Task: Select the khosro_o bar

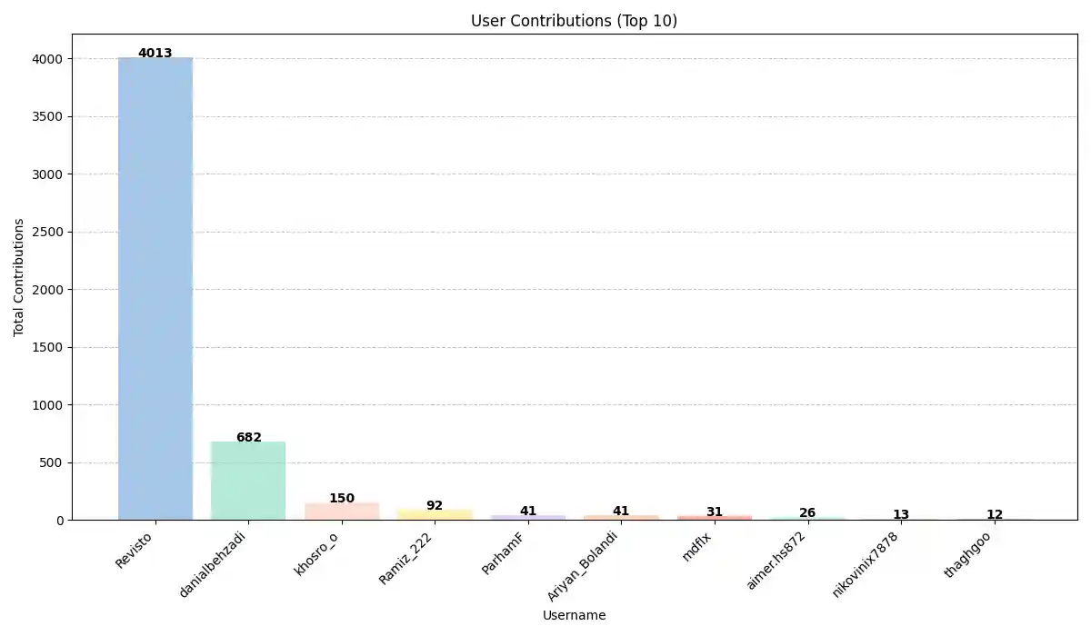Action: pyautogui.click(x=342, y=512)
